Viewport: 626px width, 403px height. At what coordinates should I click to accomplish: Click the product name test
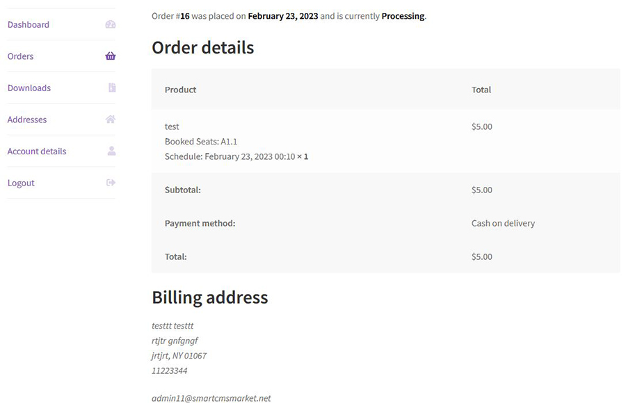point(172,126)
